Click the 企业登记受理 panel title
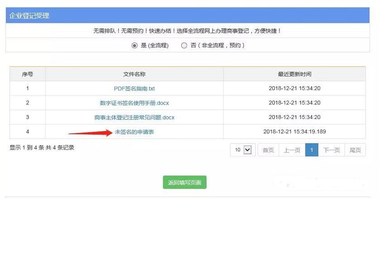Viewport: 379px width, 254px height. [29, 16]
